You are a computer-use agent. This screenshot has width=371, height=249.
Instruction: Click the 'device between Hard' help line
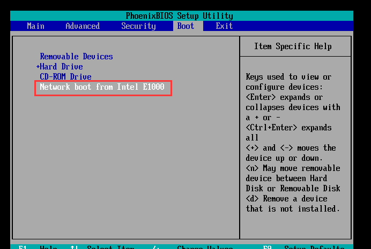pyautogui.click(x=286, y=178)
